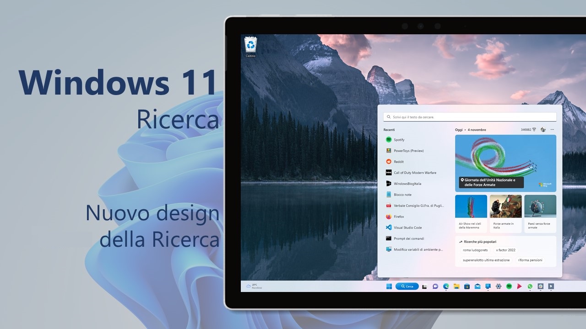Open Reddit from the Recenti list

(x=414, y=162)
